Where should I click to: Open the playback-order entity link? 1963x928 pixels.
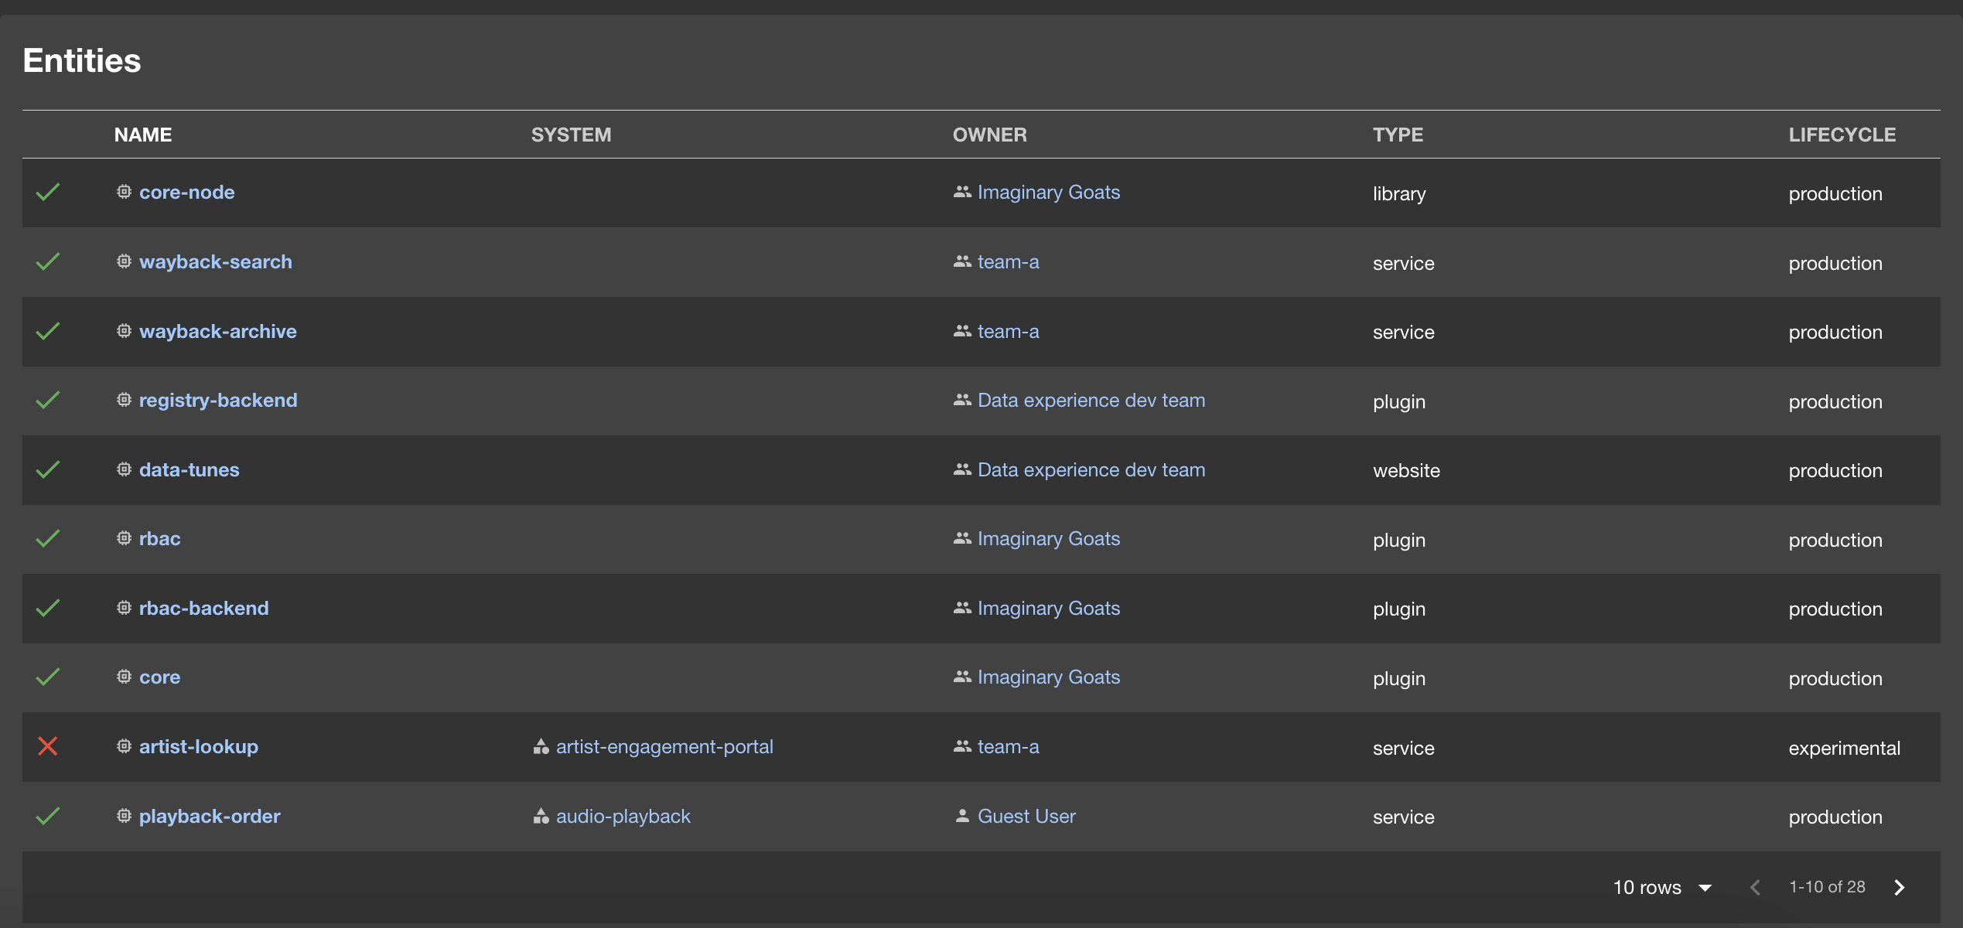coord(210,816)
